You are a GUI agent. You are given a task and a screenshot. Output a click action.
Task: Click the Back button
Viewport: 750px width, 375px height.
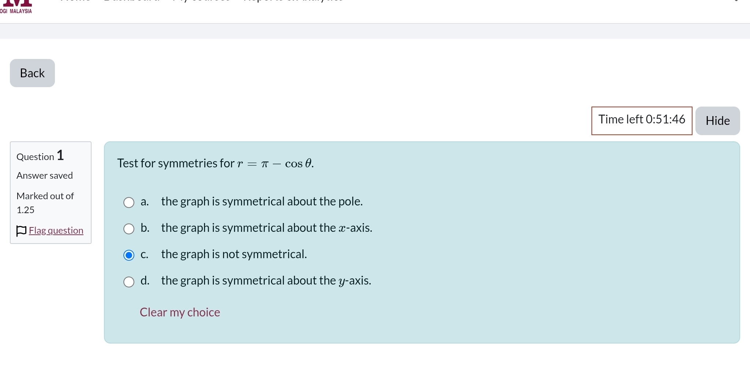pyautogui.click(x=32, y=73)
